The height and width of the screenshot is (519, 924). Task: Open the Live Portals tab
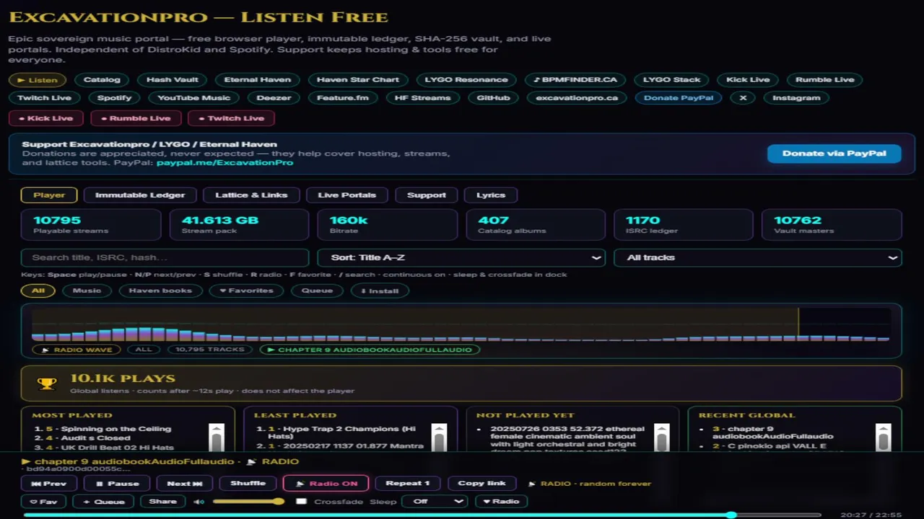pyautogui.click(x=347, y=195)
